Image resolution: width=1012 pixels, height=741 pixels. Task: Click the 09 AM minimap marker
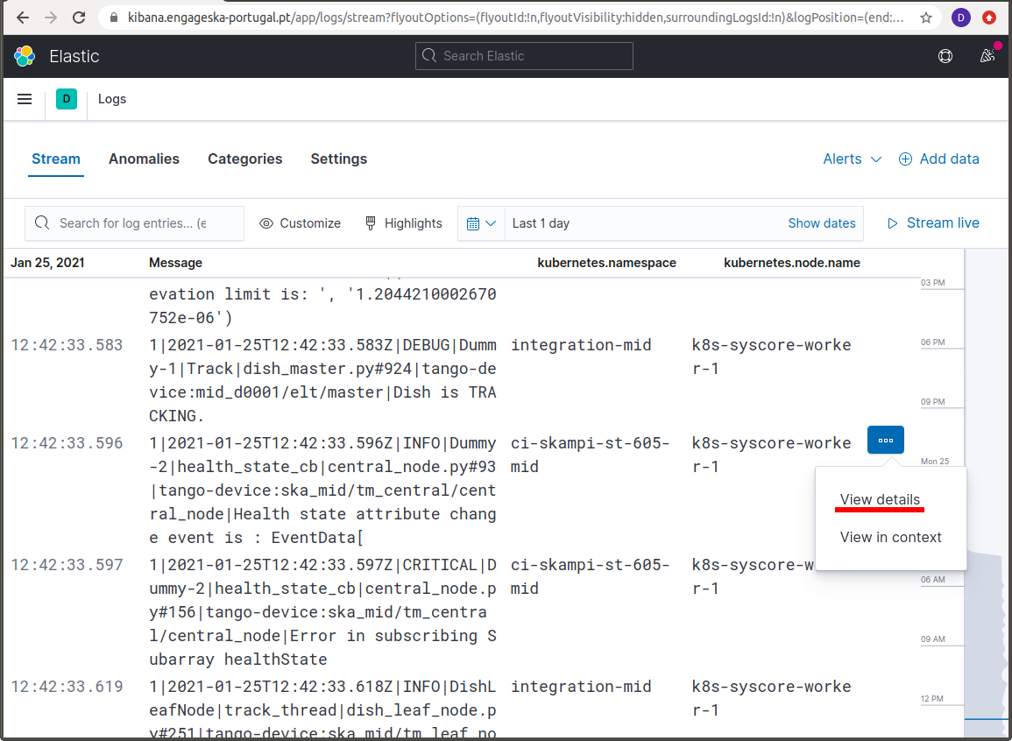click(x=932, y=639)
